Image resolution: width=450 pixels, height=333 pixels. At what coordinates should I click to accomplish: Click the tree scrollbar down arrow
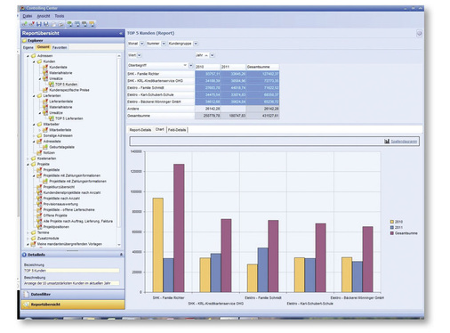tap(119, 245)
